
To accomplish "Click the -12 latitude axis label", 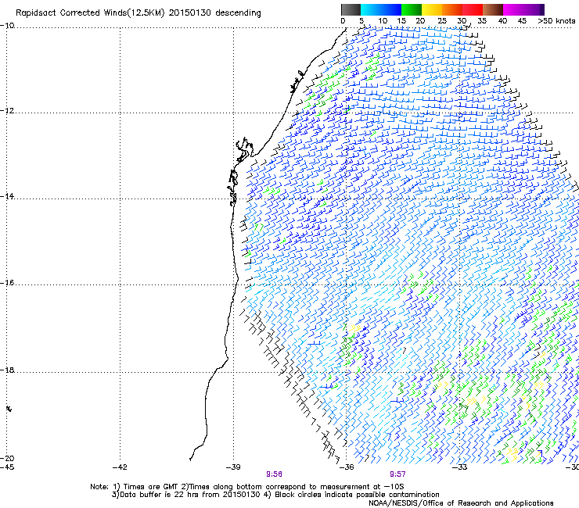I will pos(7,111).
